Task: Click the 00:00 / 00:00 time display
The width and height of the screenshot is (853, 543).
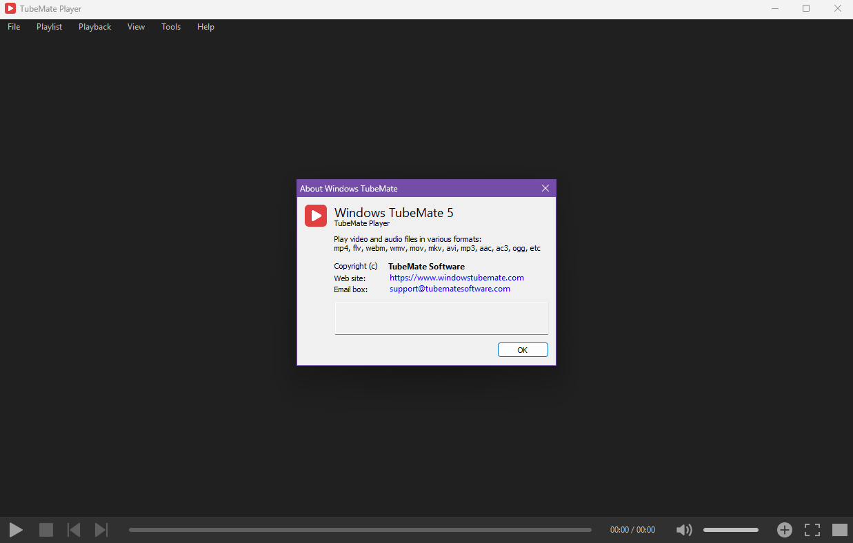Action: [x=632, y=530]
